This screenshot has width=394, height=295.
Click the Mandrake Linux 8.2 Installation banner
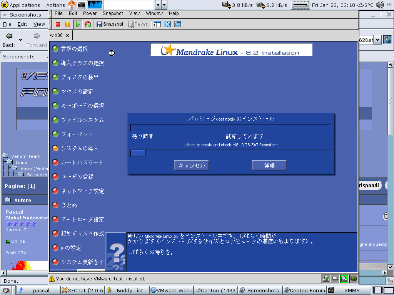[231, 50]
